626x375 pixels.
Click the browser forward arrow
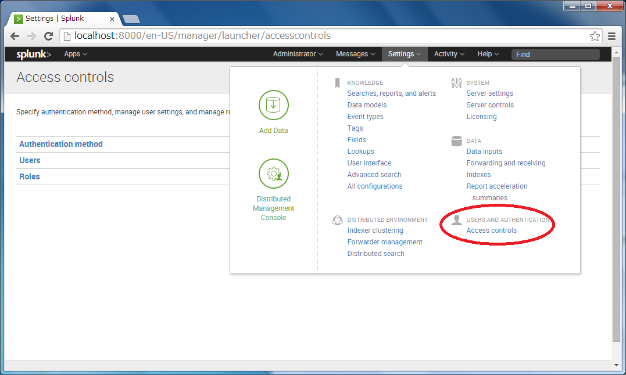point(31,36)
